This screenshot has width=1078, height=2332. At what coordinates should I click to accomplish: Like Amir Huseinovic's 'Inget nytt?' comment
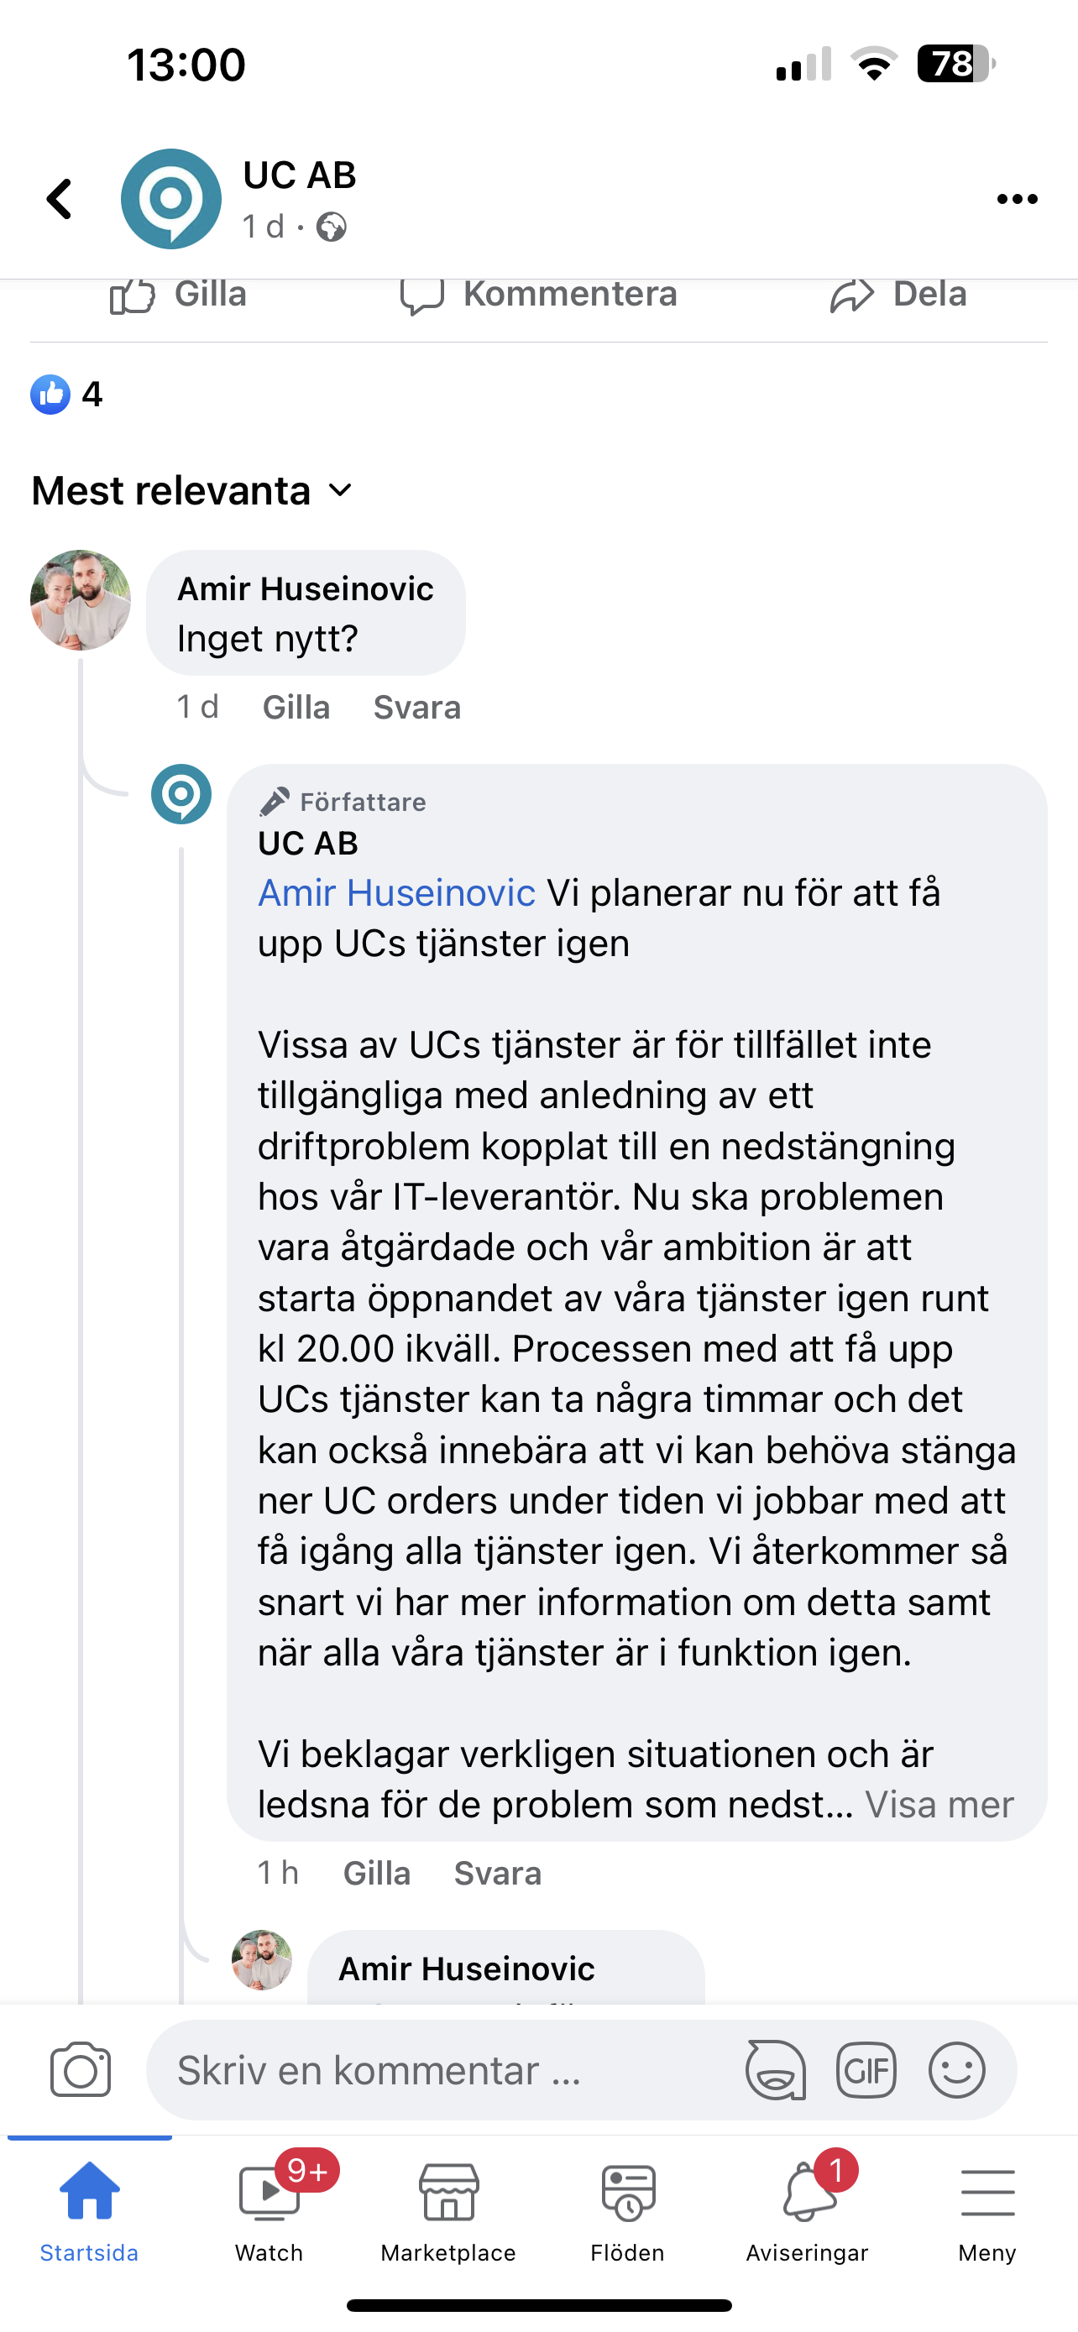[296, 707]
